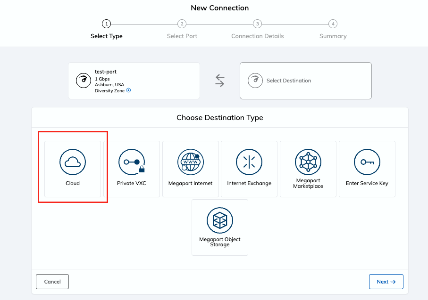Click the test-port gauge icon
This screenshot has width=428, height=300.
tap(84, 81)
